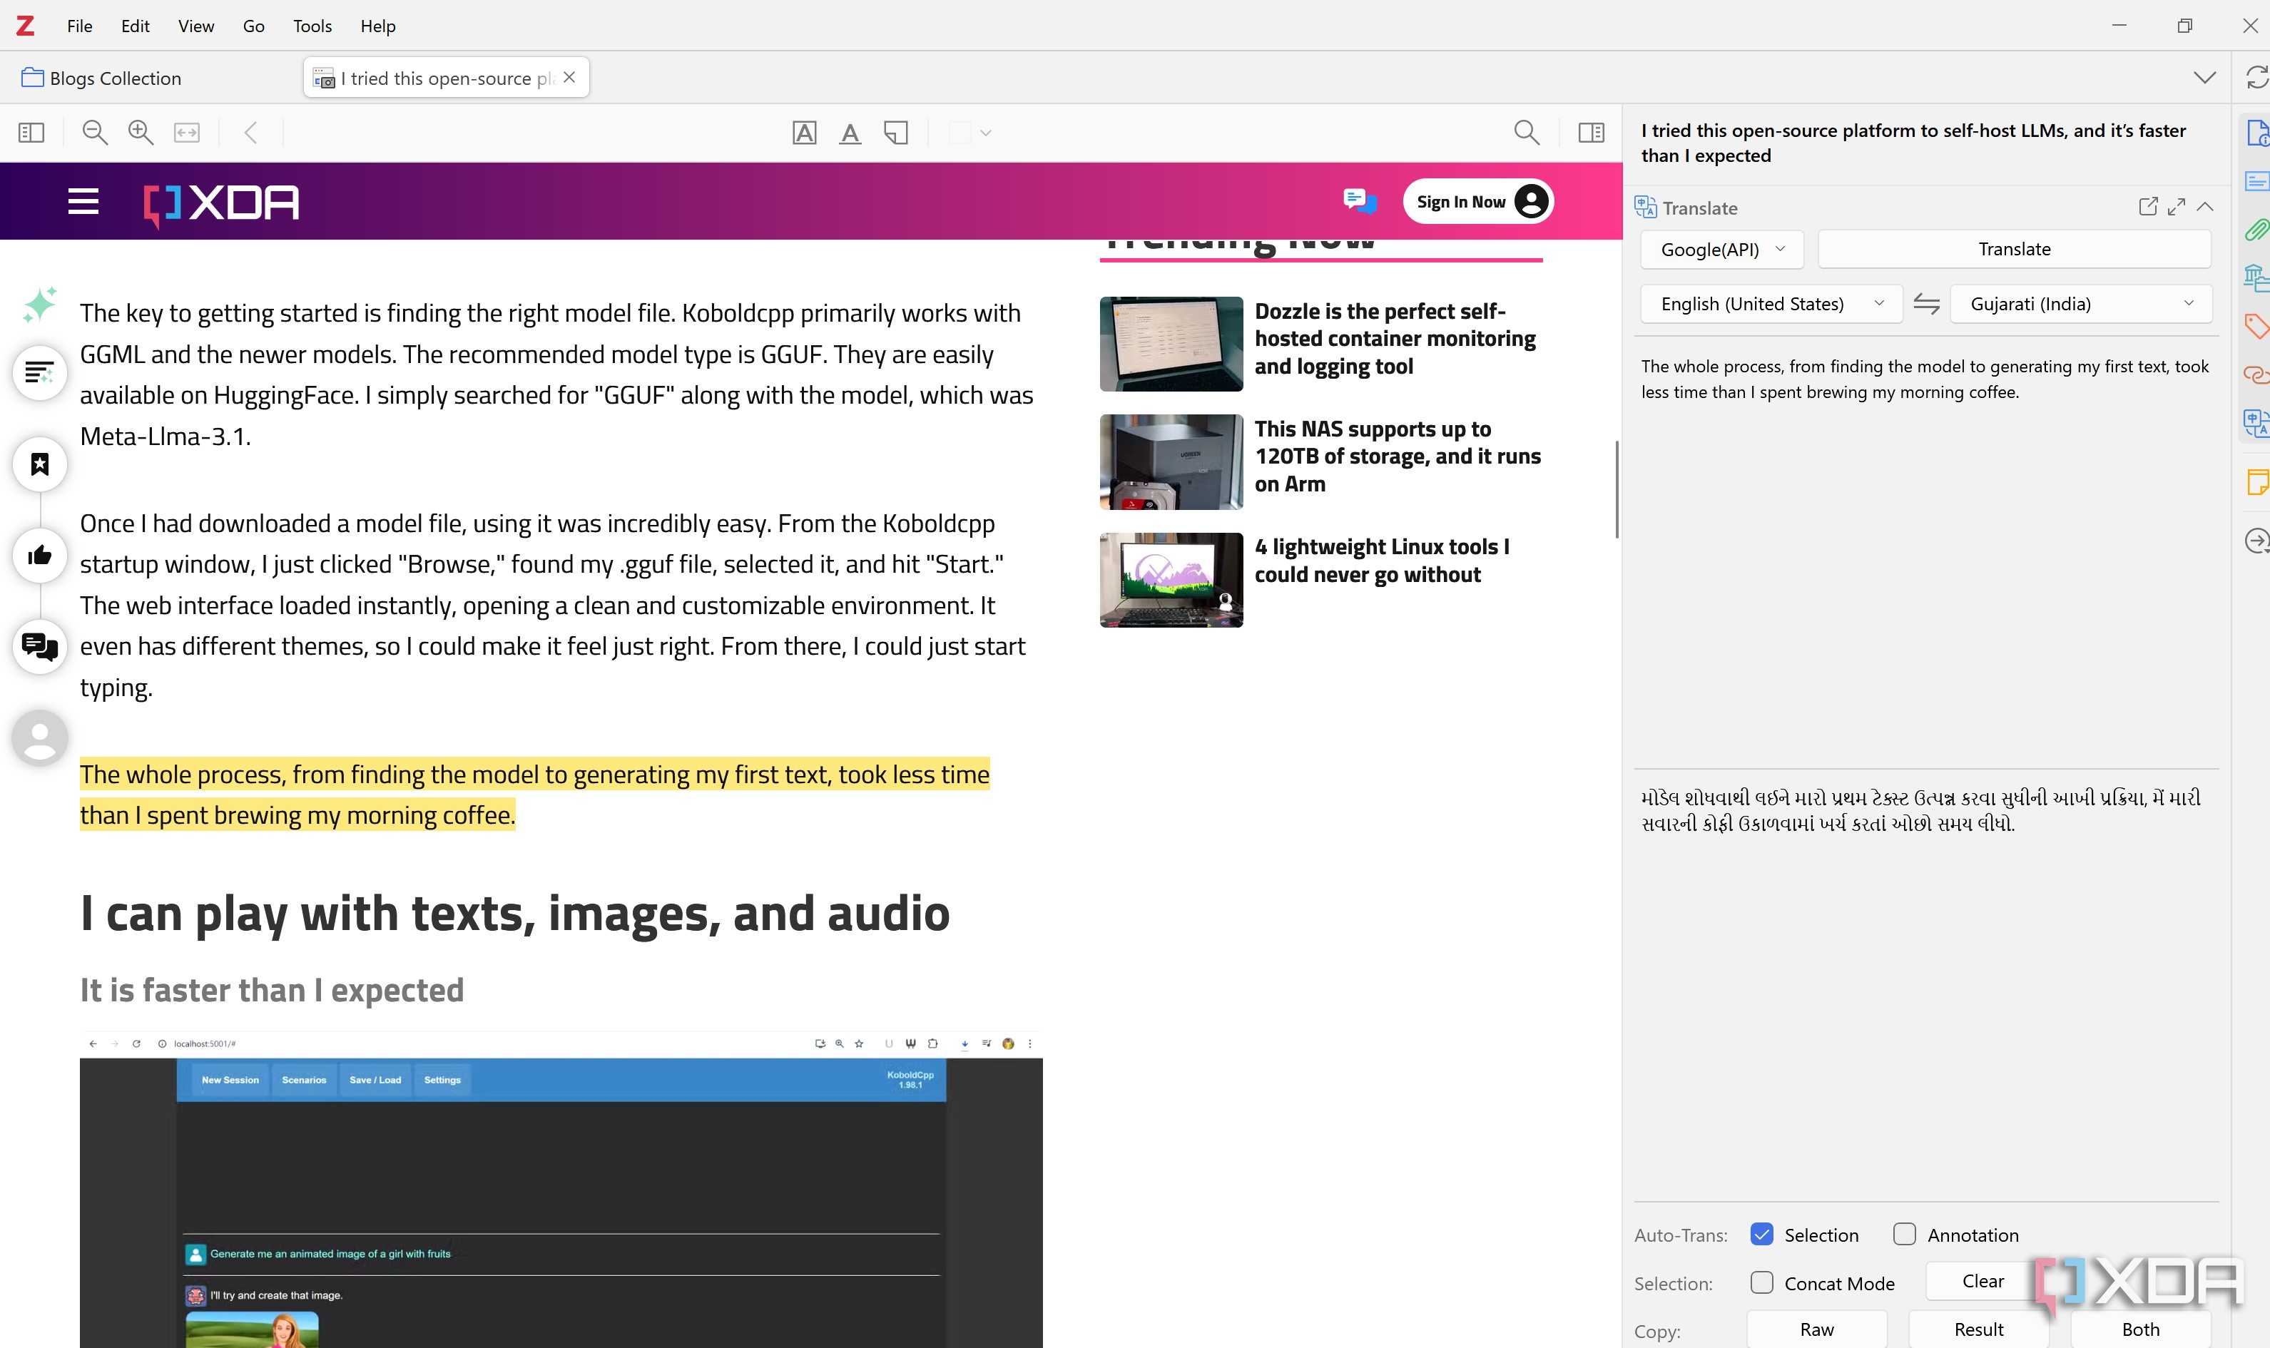Click the reader vertical scrollbar thumb
This screenshot has height=1348, width=2270.
click(1616, 489)
